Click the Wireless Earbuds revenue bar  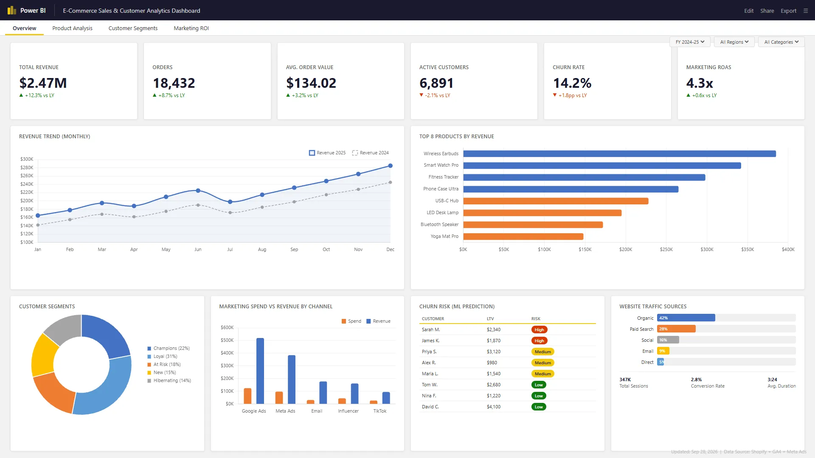(x=619, y=154)
